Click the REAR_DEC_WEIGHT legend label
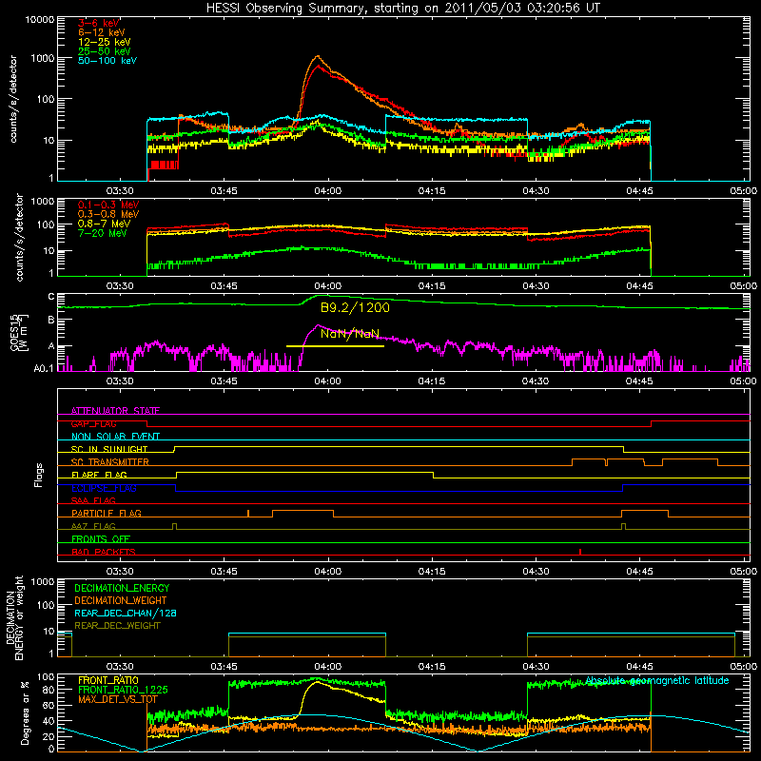 coord(117,626)
